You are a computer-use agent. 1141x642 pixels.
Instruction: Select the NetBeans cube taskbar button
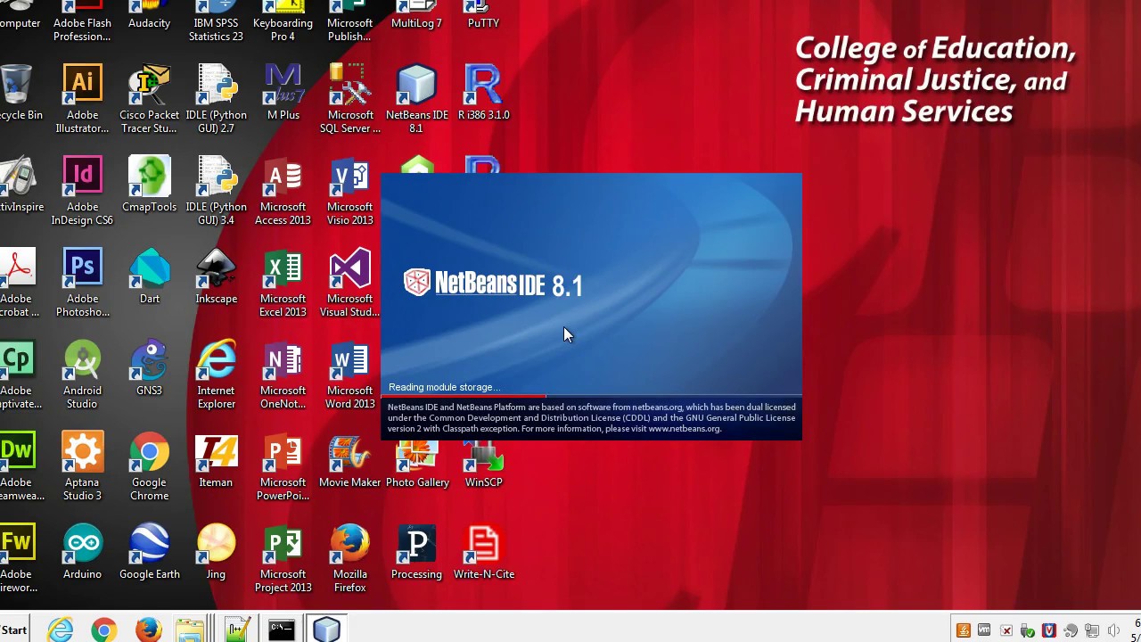[326, 630]
